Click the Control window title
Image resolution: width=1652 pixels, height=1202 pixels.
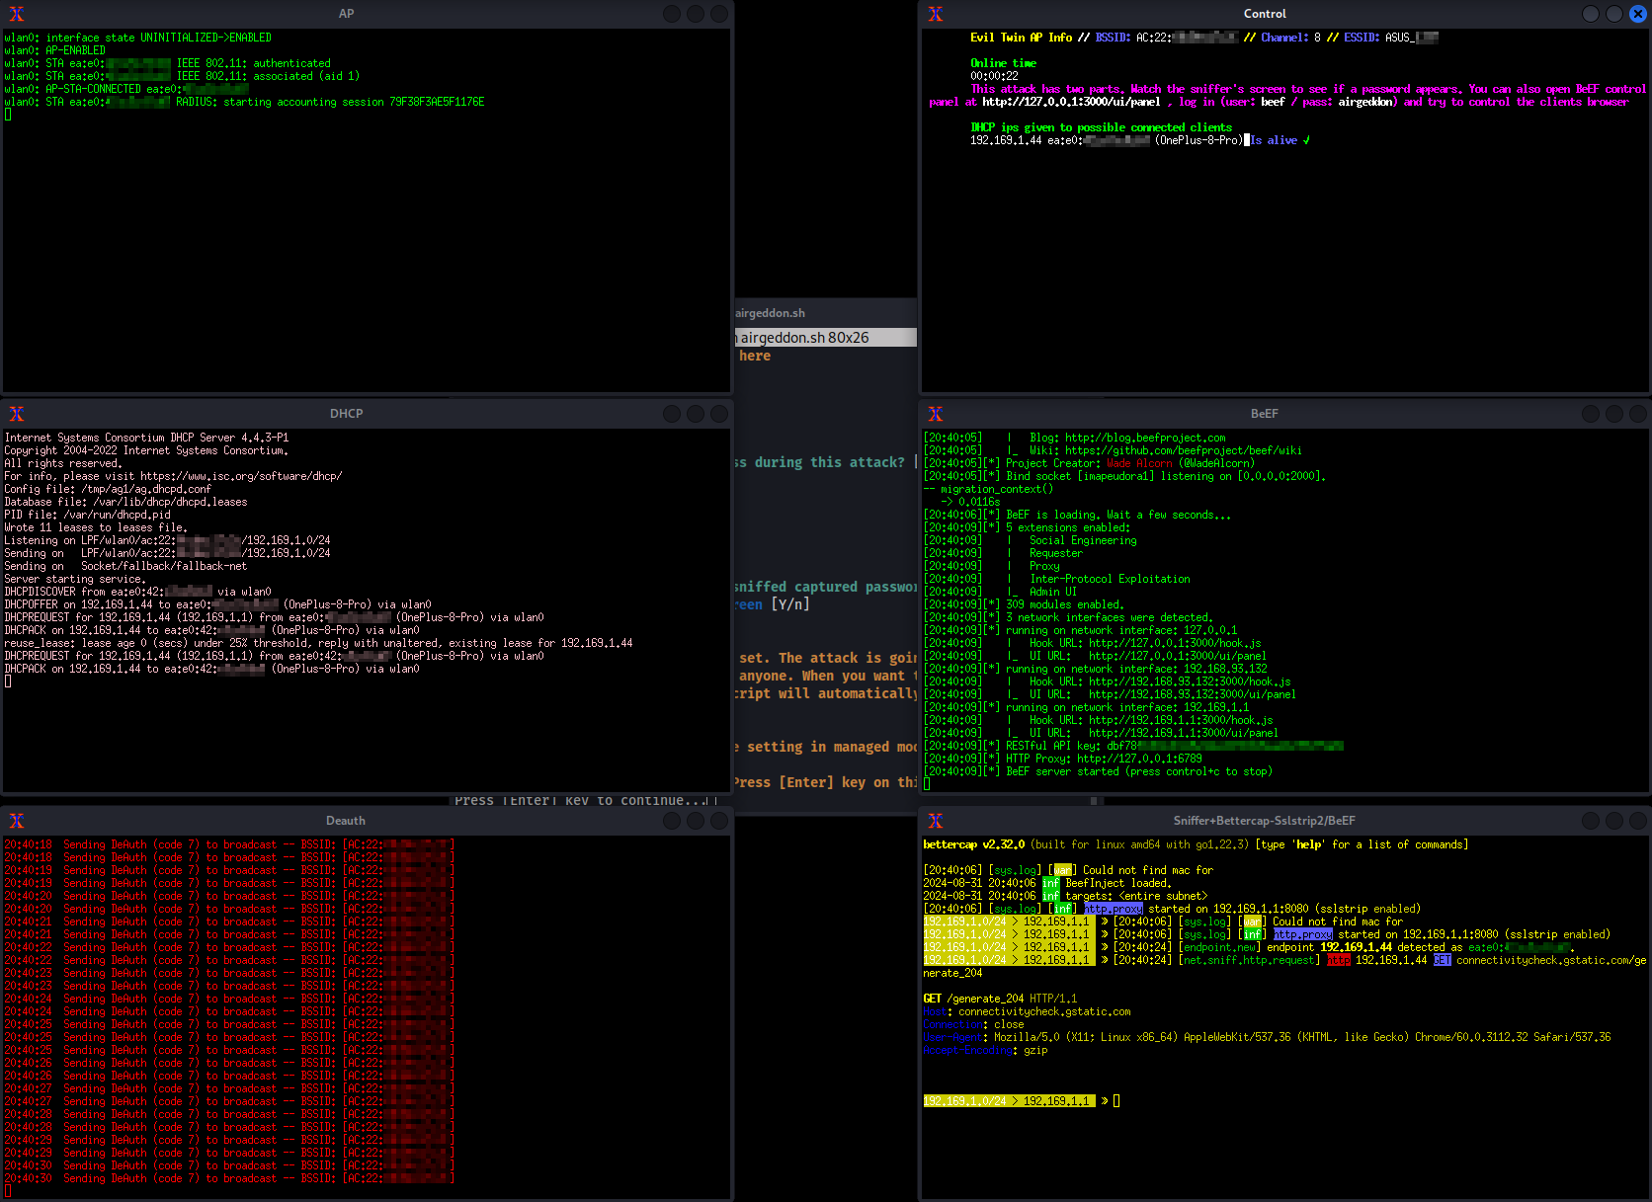1265,14
